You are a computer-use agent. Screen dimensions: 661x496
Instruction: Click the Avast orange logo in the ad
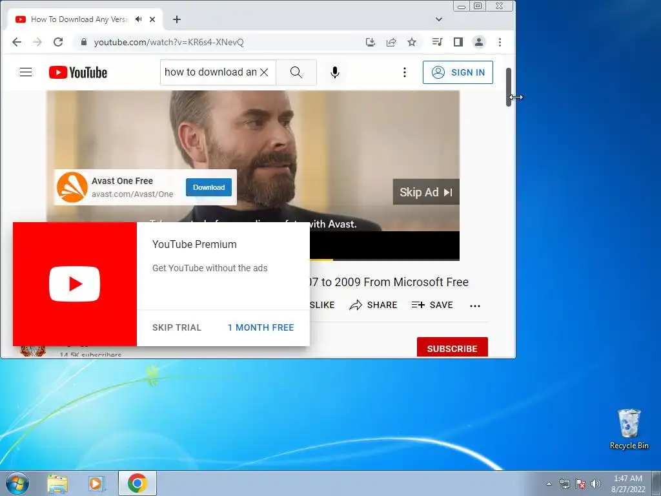tap(72, 187)
